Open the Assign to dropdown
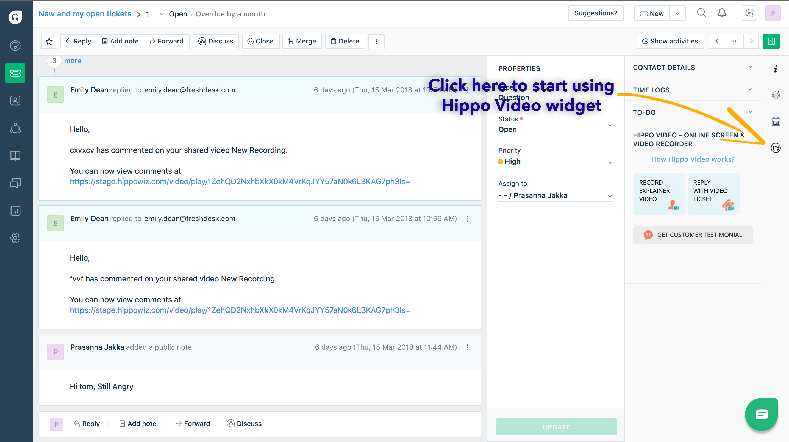Image resolution: width=789 pixels, height=442 pixels. tap(555, 195)
